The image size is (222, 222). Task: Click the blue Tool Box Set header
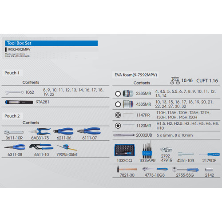52,43
